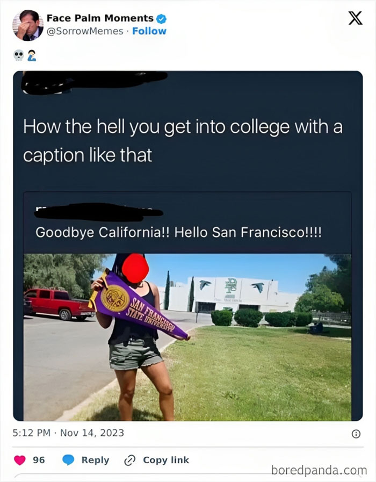Screen dimensions: 376x482
Task: Open tweet info circle icon
Action: (356, 434)
